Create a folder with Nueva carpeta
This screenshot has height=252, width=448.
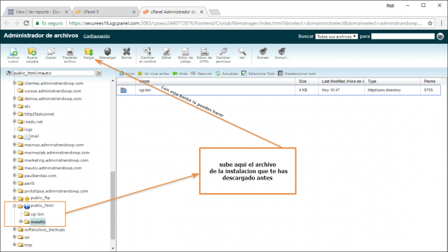(32, 55)
